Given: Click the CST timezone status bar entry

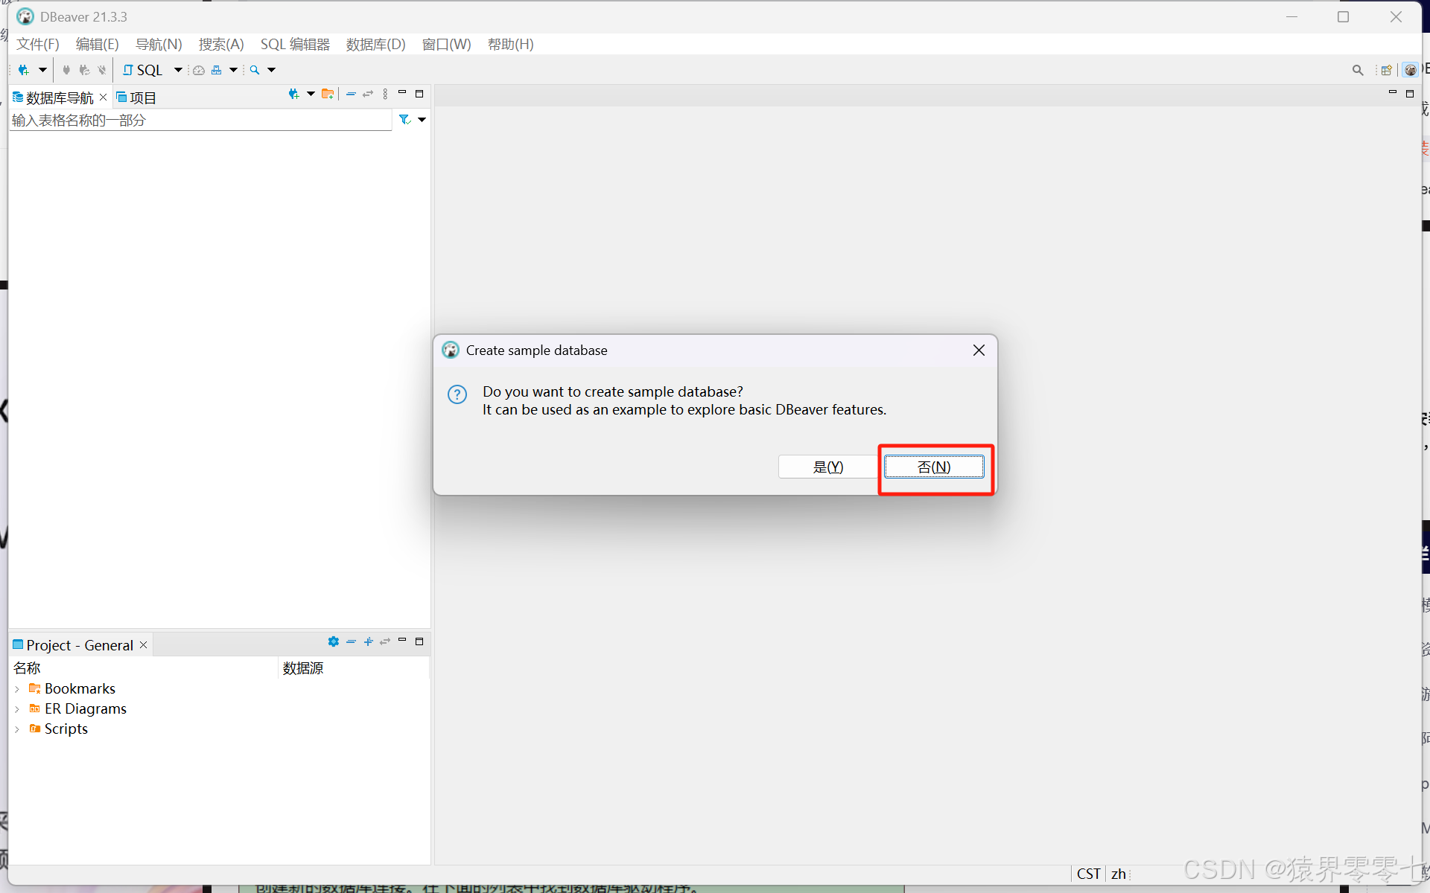Looking at the screenshot, I should [x=1089, y=874].
